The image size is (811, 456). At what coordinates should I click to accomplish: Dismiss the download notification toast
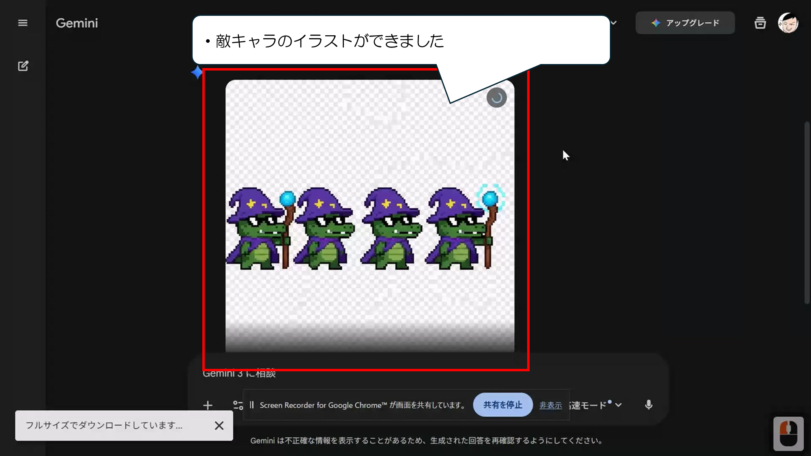[219, 426]
